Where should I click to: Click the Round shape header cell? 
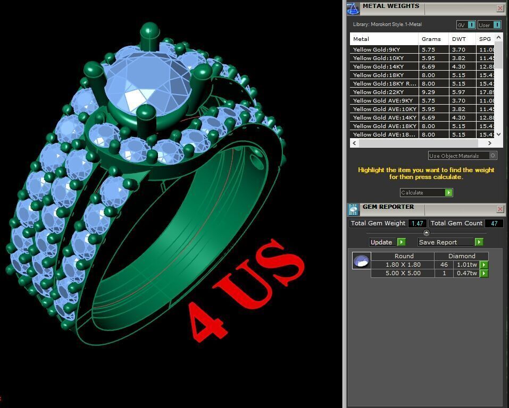403,256
